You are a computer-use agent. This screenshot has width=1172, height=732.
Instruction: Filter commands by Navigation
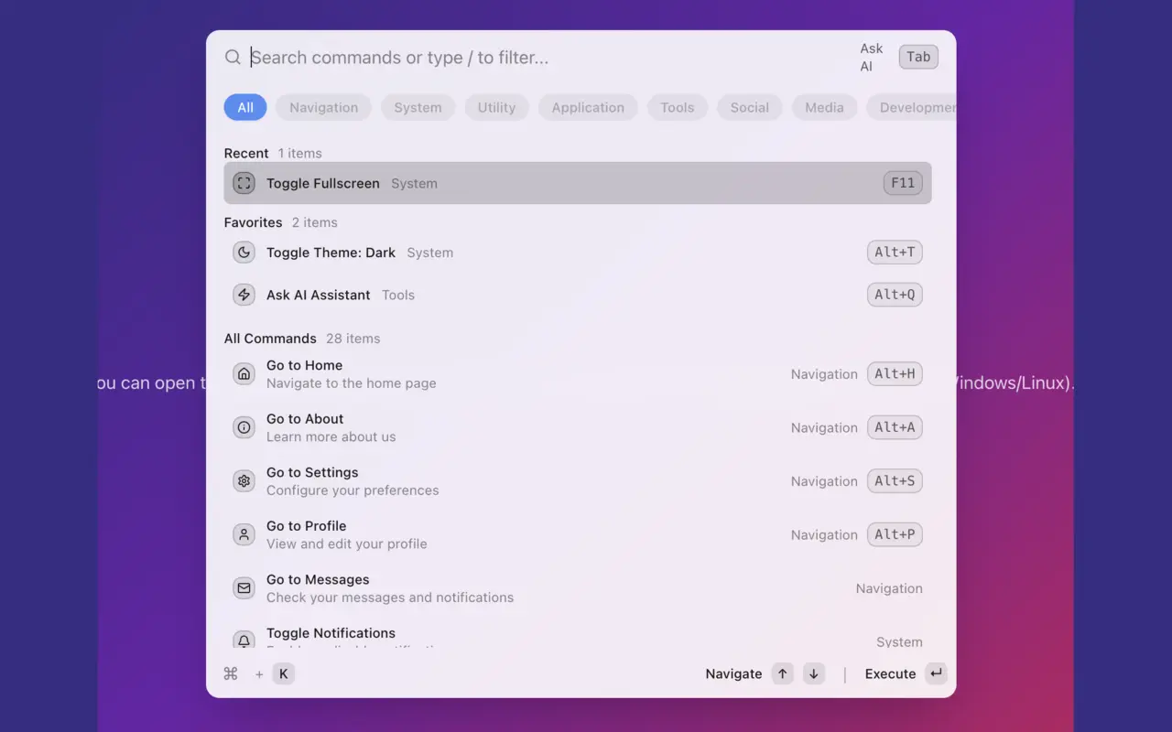click(324, 107)
